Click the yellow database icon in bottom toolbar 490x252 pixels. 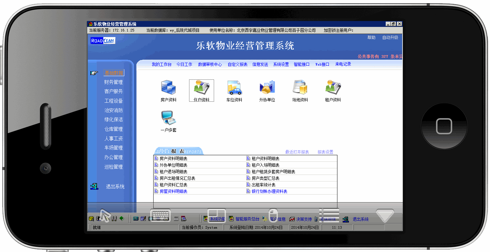(91, 219)
